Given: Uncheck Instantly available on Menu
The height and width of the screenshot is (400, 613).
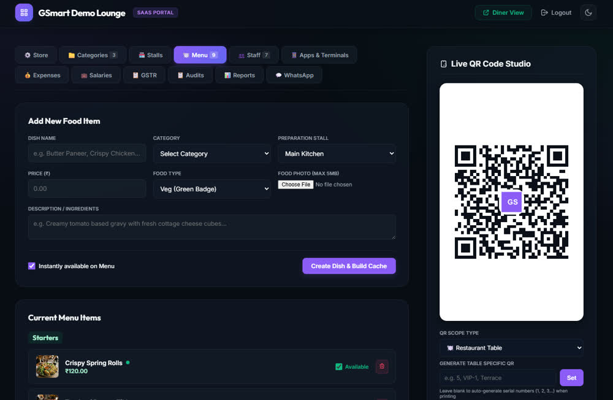Looking at the screenshot, I should pos(32,266).
